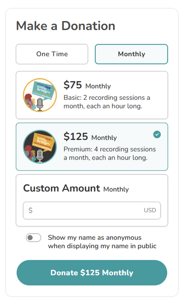
Task: Click the USD currency label
Action: pos(150,210)
